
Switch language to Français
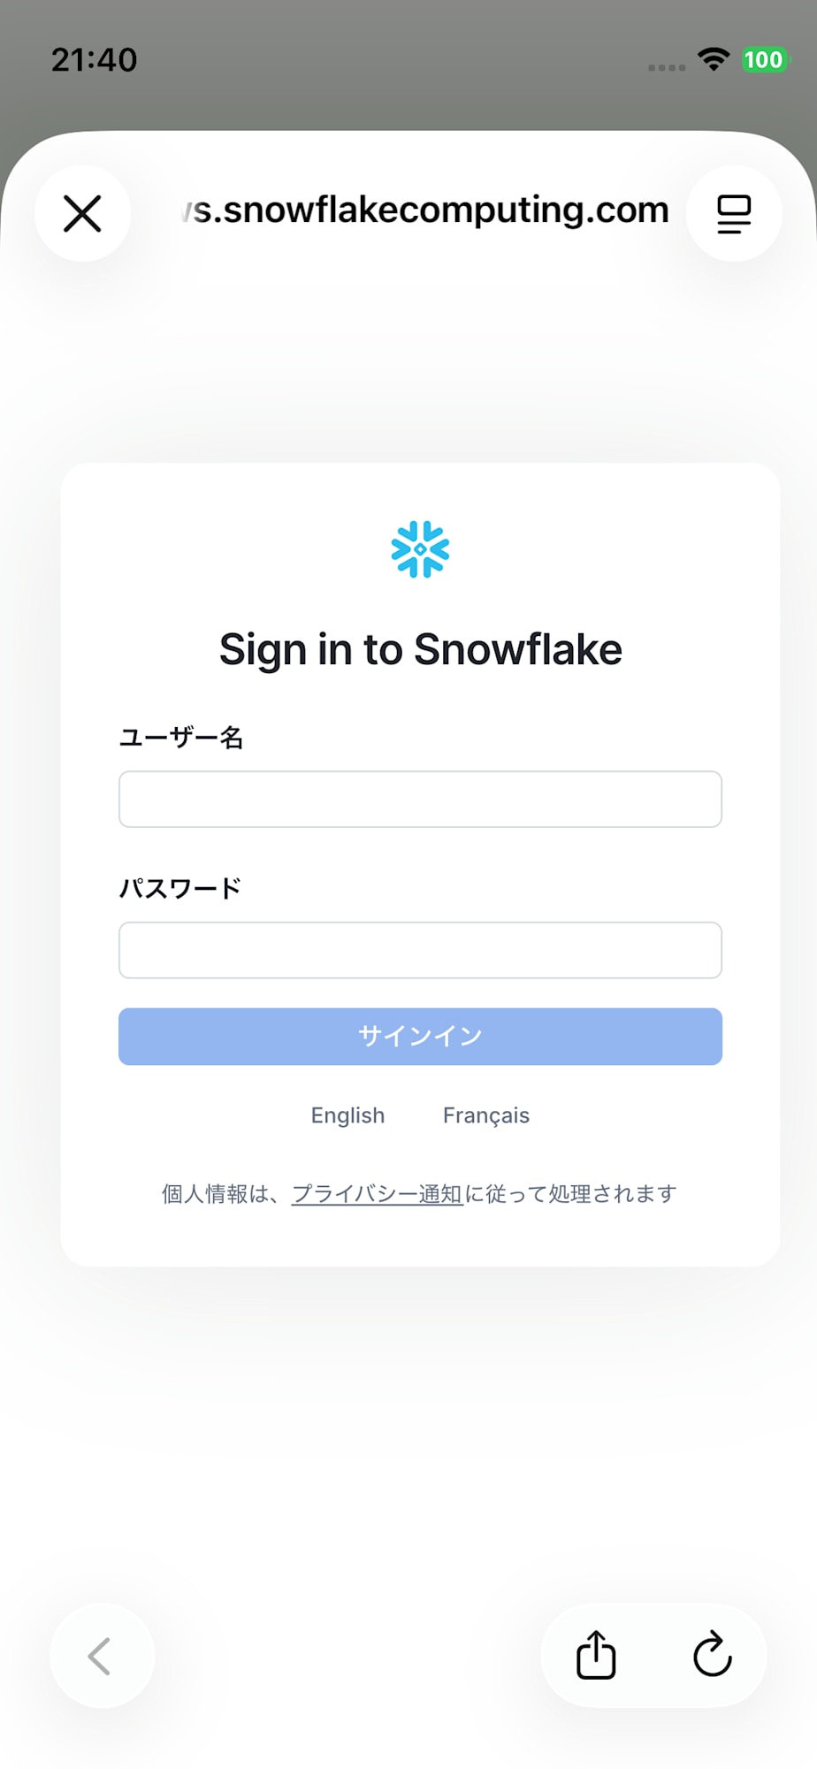pyautogui.click(x=486, y=1115)
